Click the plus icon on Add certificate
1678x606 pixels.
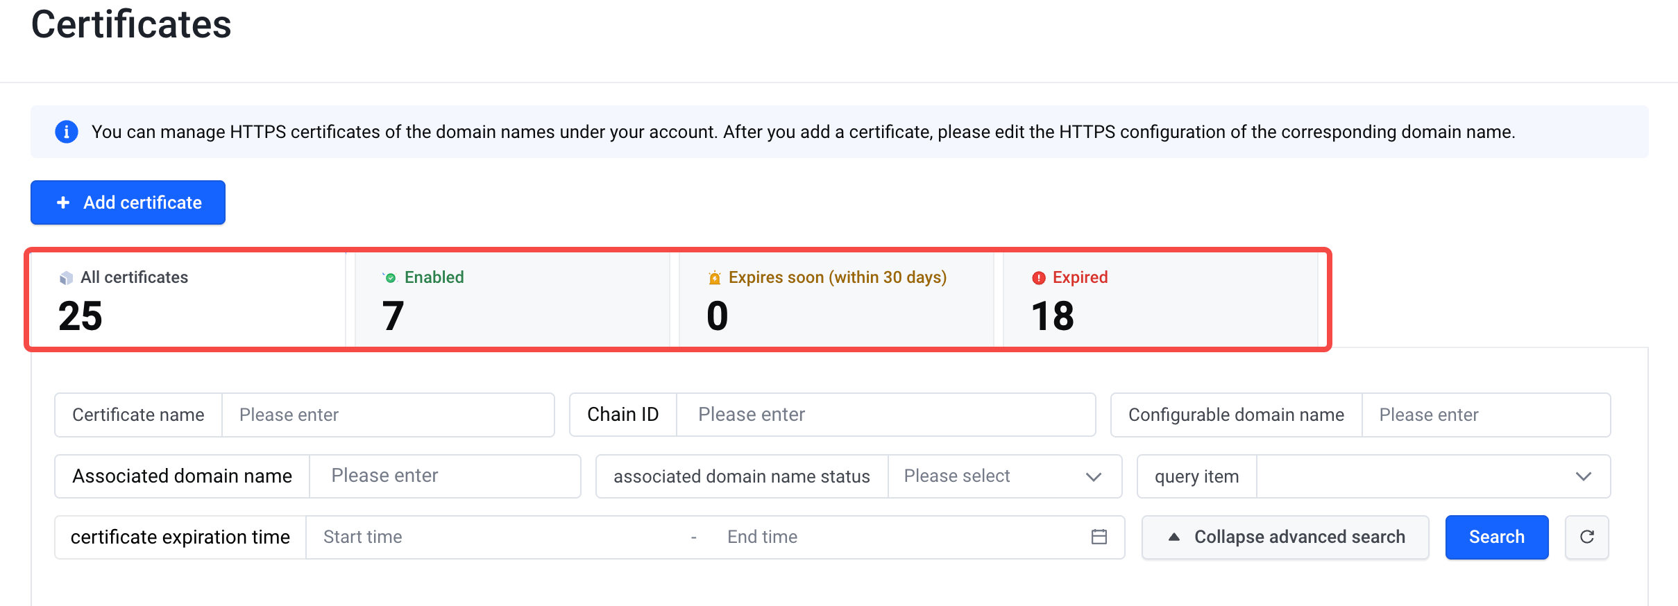63,202
